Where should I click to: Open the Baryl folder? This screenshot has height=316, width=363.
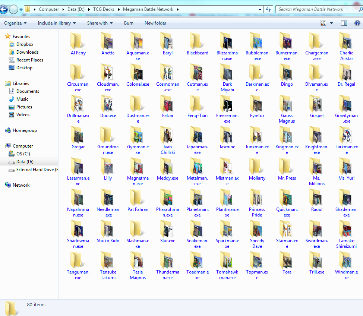click(x=168, y=44)
